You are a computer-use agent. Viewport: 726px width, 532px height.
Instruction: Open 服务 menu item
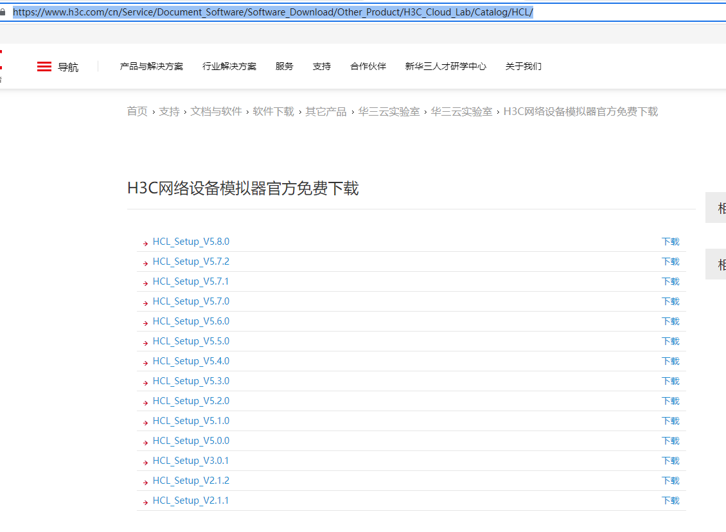pos(284,66)
